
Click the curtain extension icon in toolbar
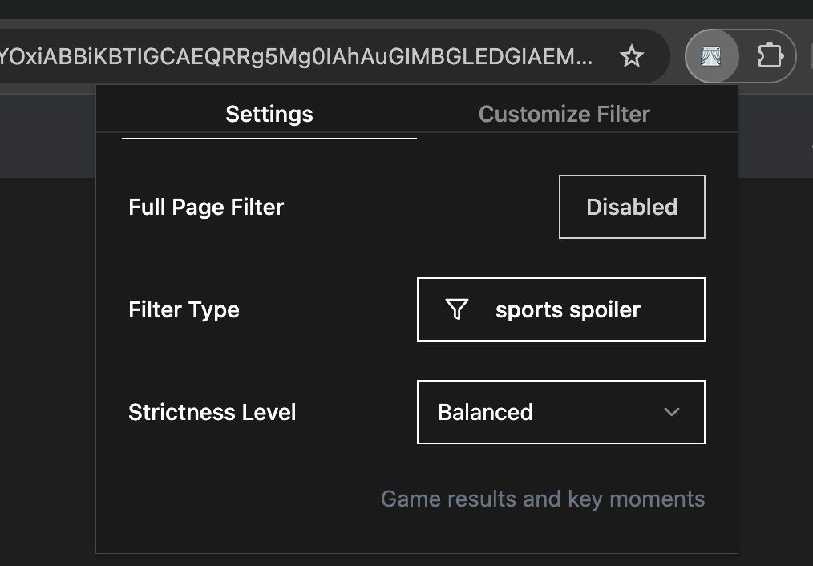coord(711,56)
